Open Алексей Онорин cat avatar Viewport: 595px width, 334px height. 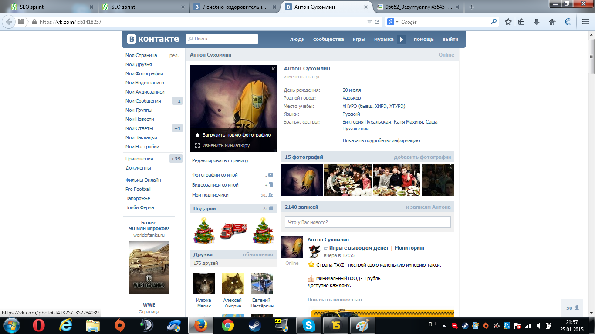[233, 284]
